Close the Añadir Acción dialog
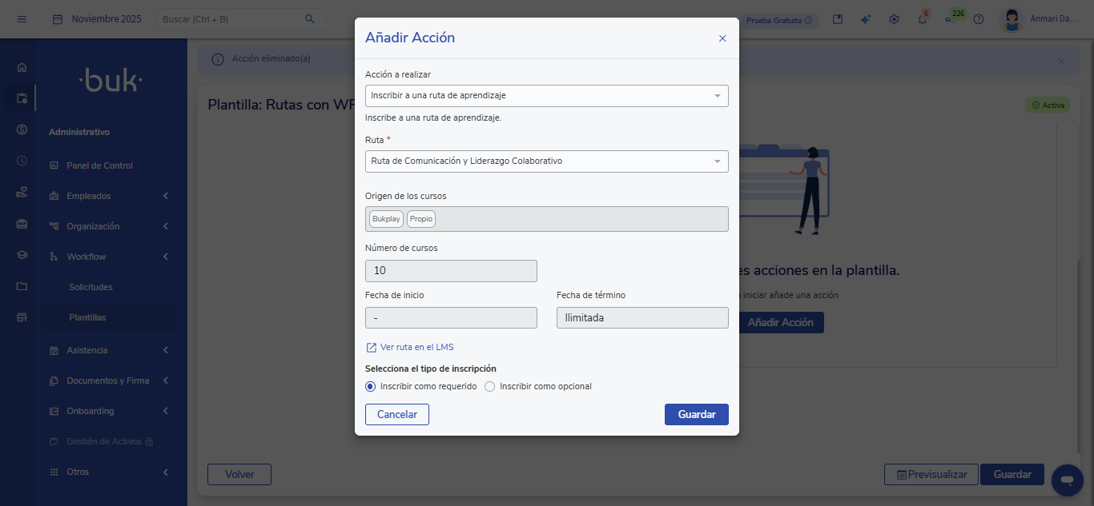Image resolution: width=1094 pixels, height=506 pixels. tap(722, 38)
